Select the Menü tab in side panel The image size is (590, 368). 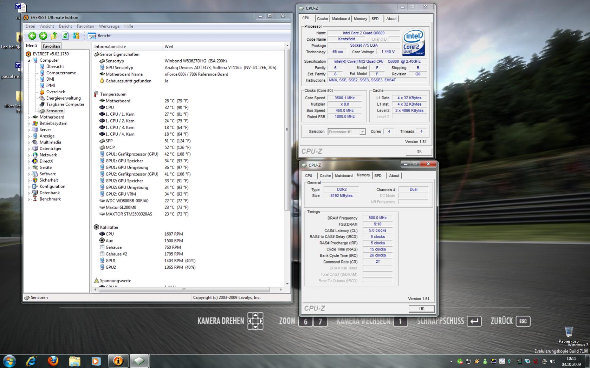tap(32, 46)
